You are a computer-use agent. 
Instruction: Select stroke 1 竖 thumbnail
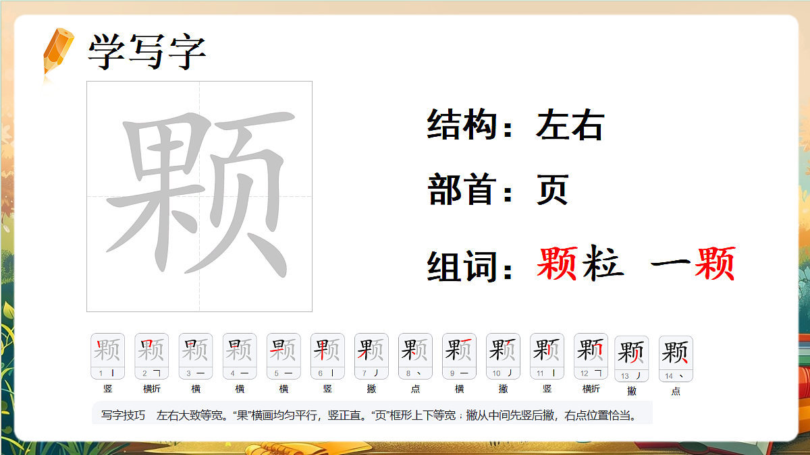(108, 357)
